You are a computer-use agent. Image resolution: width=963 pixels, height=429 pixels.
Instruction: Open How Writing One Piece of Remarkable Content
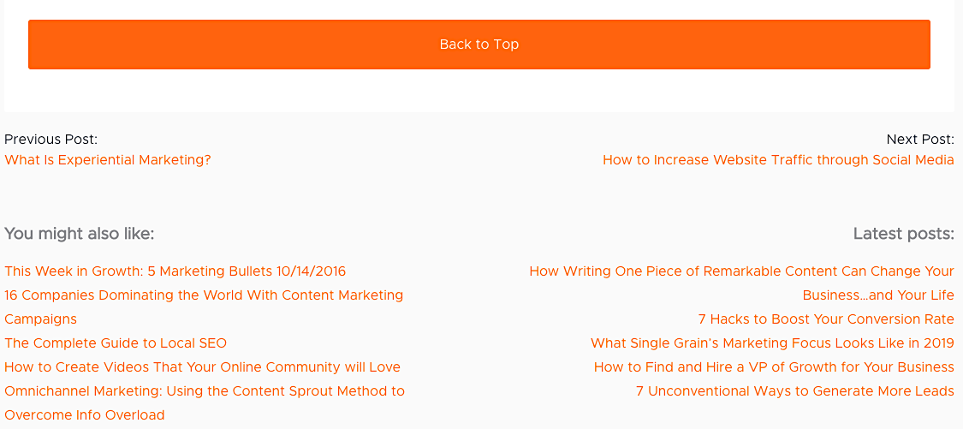click(x=742, y=271)
